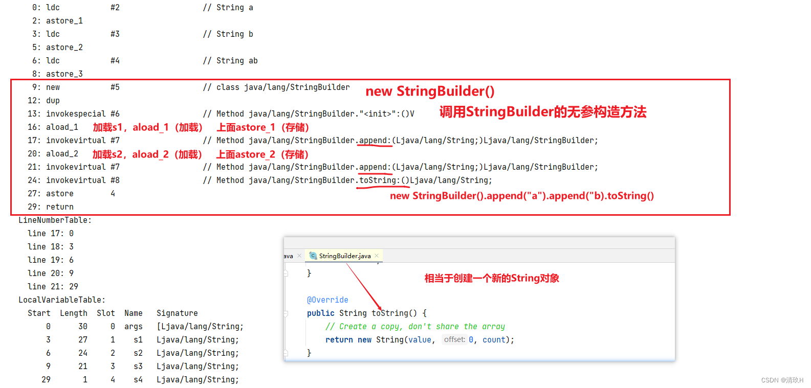Click the '17: invokevirtual #7' instruction

click(x=74, y=141)
